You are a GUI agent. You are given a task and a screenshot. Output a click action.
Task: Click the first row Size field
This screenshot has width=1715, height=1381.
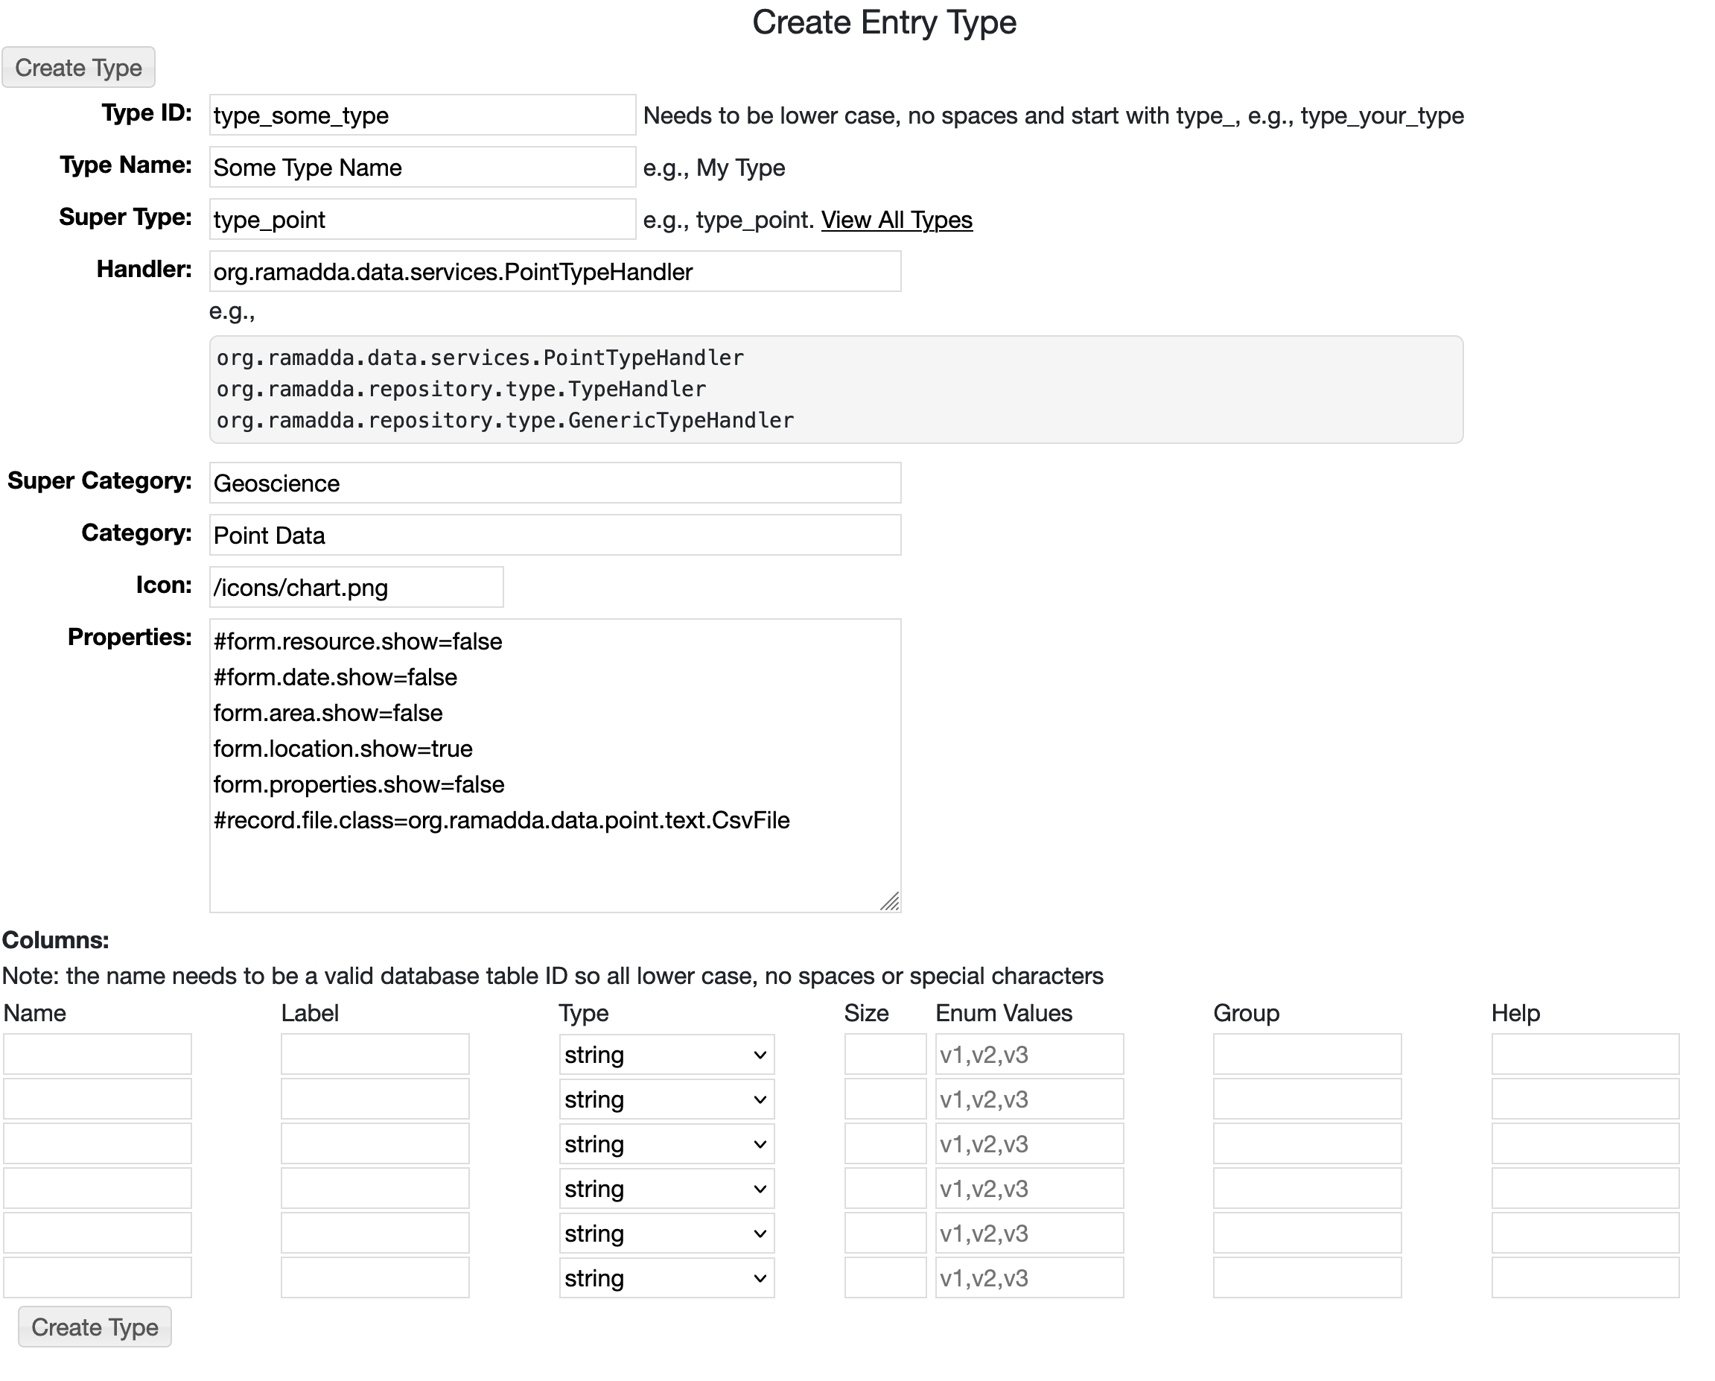[x=885, y=1055]
